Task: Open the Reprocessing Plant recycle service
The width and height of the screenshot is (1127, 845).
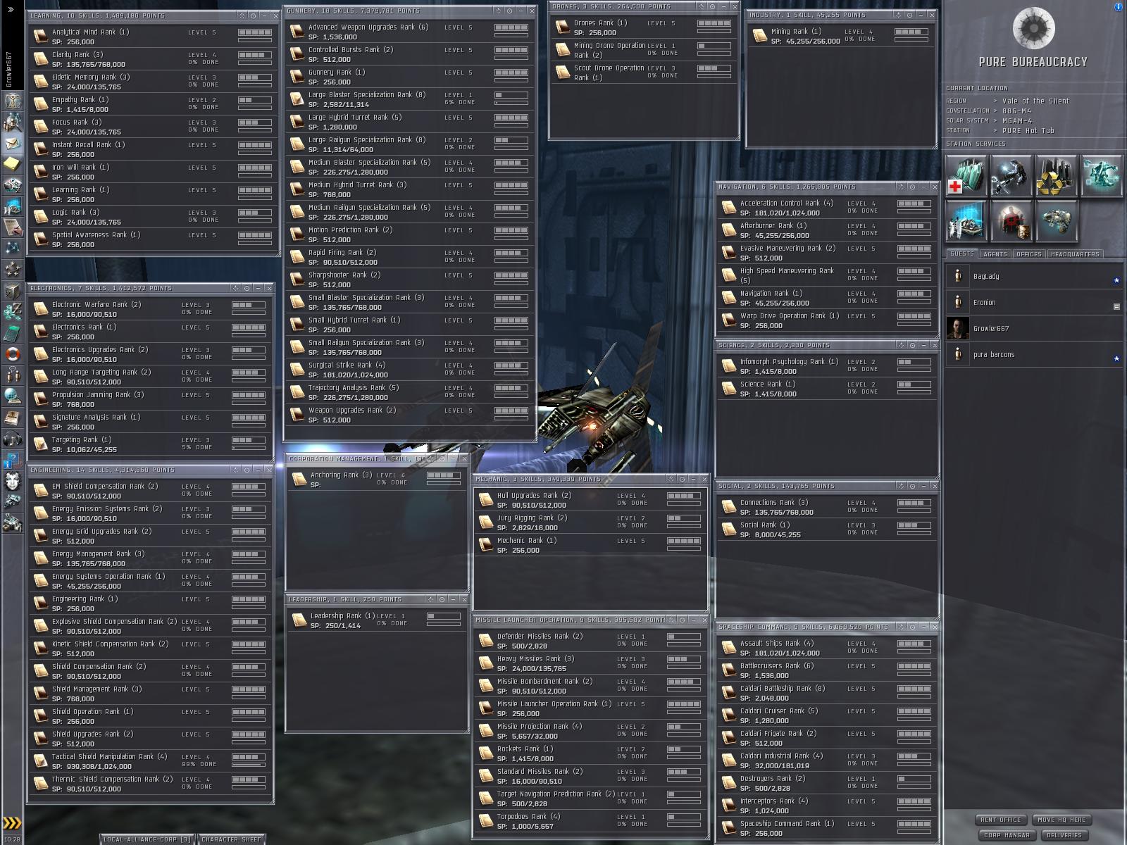Action: [1057, 176]
